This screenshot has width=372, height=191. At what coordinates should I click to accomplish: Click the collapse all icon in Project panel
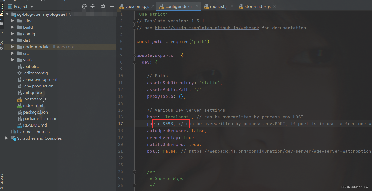pos(93,6)
